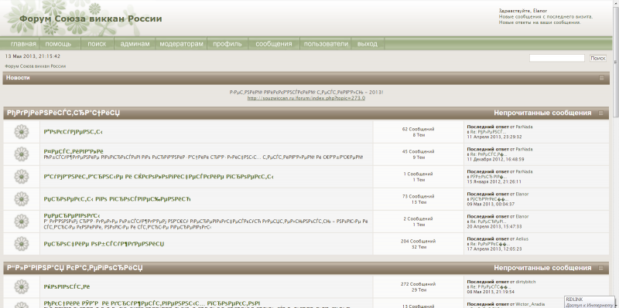Click the flower icon beside the 272 Сообщений board
This screenshot has width=619, height=308.
pos(22,286)
